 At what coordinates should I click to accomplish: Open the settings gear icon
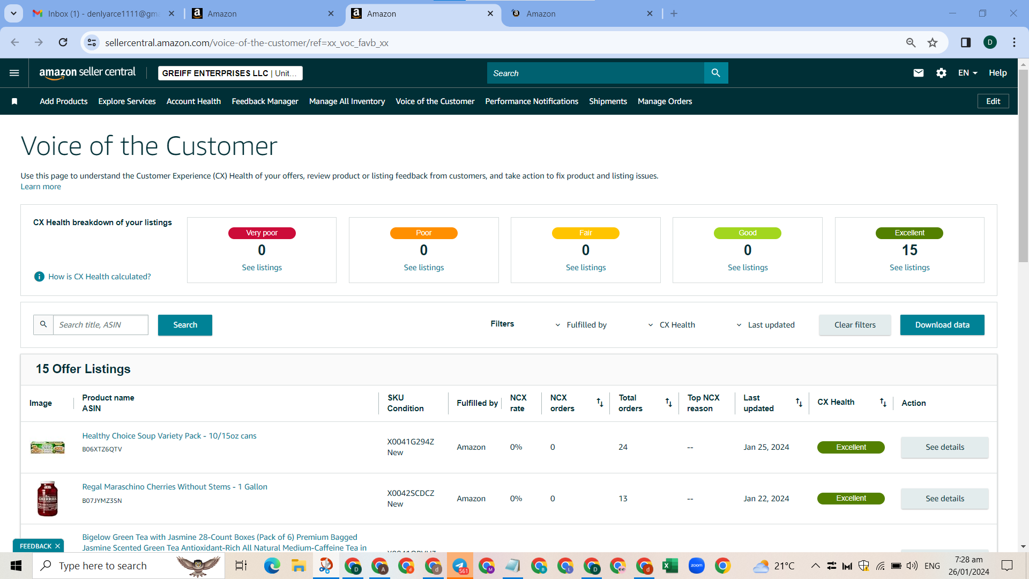[941, 73]
